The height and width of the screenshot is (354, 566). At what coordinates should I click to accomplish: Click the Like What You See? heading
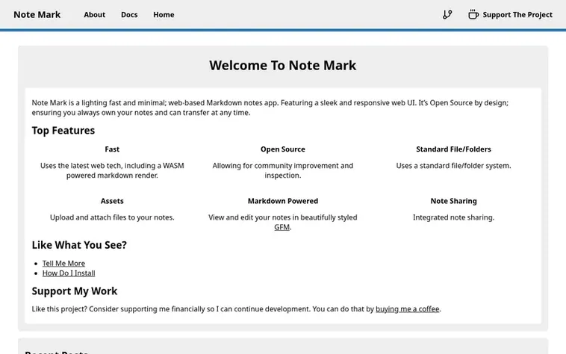pyautogui.click(x=79, y=245)
